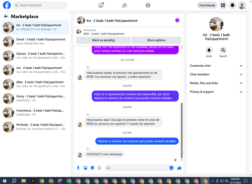
Task: Expand Customize chat section
Action: 216,66
